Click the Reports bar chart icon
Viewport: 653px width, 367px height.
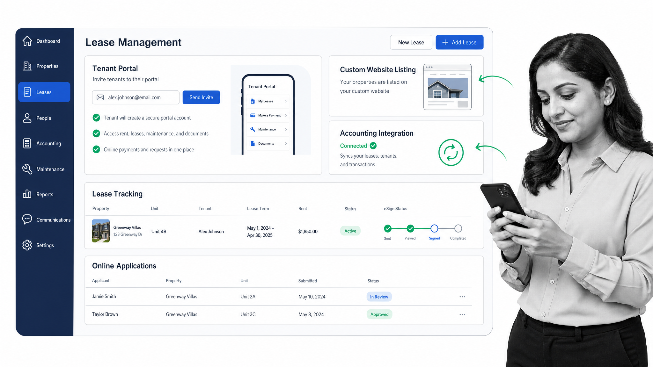pyautogui.click(x=27, y=194)
